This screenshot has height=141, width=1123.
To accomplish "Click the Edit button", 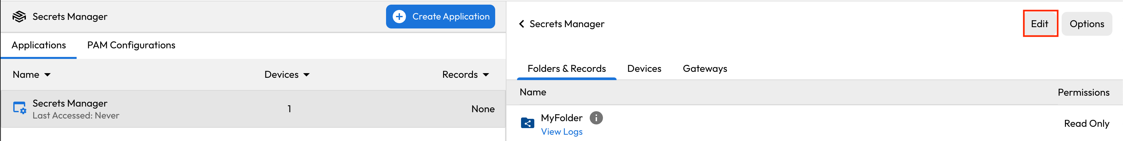I will (1040, 24).
